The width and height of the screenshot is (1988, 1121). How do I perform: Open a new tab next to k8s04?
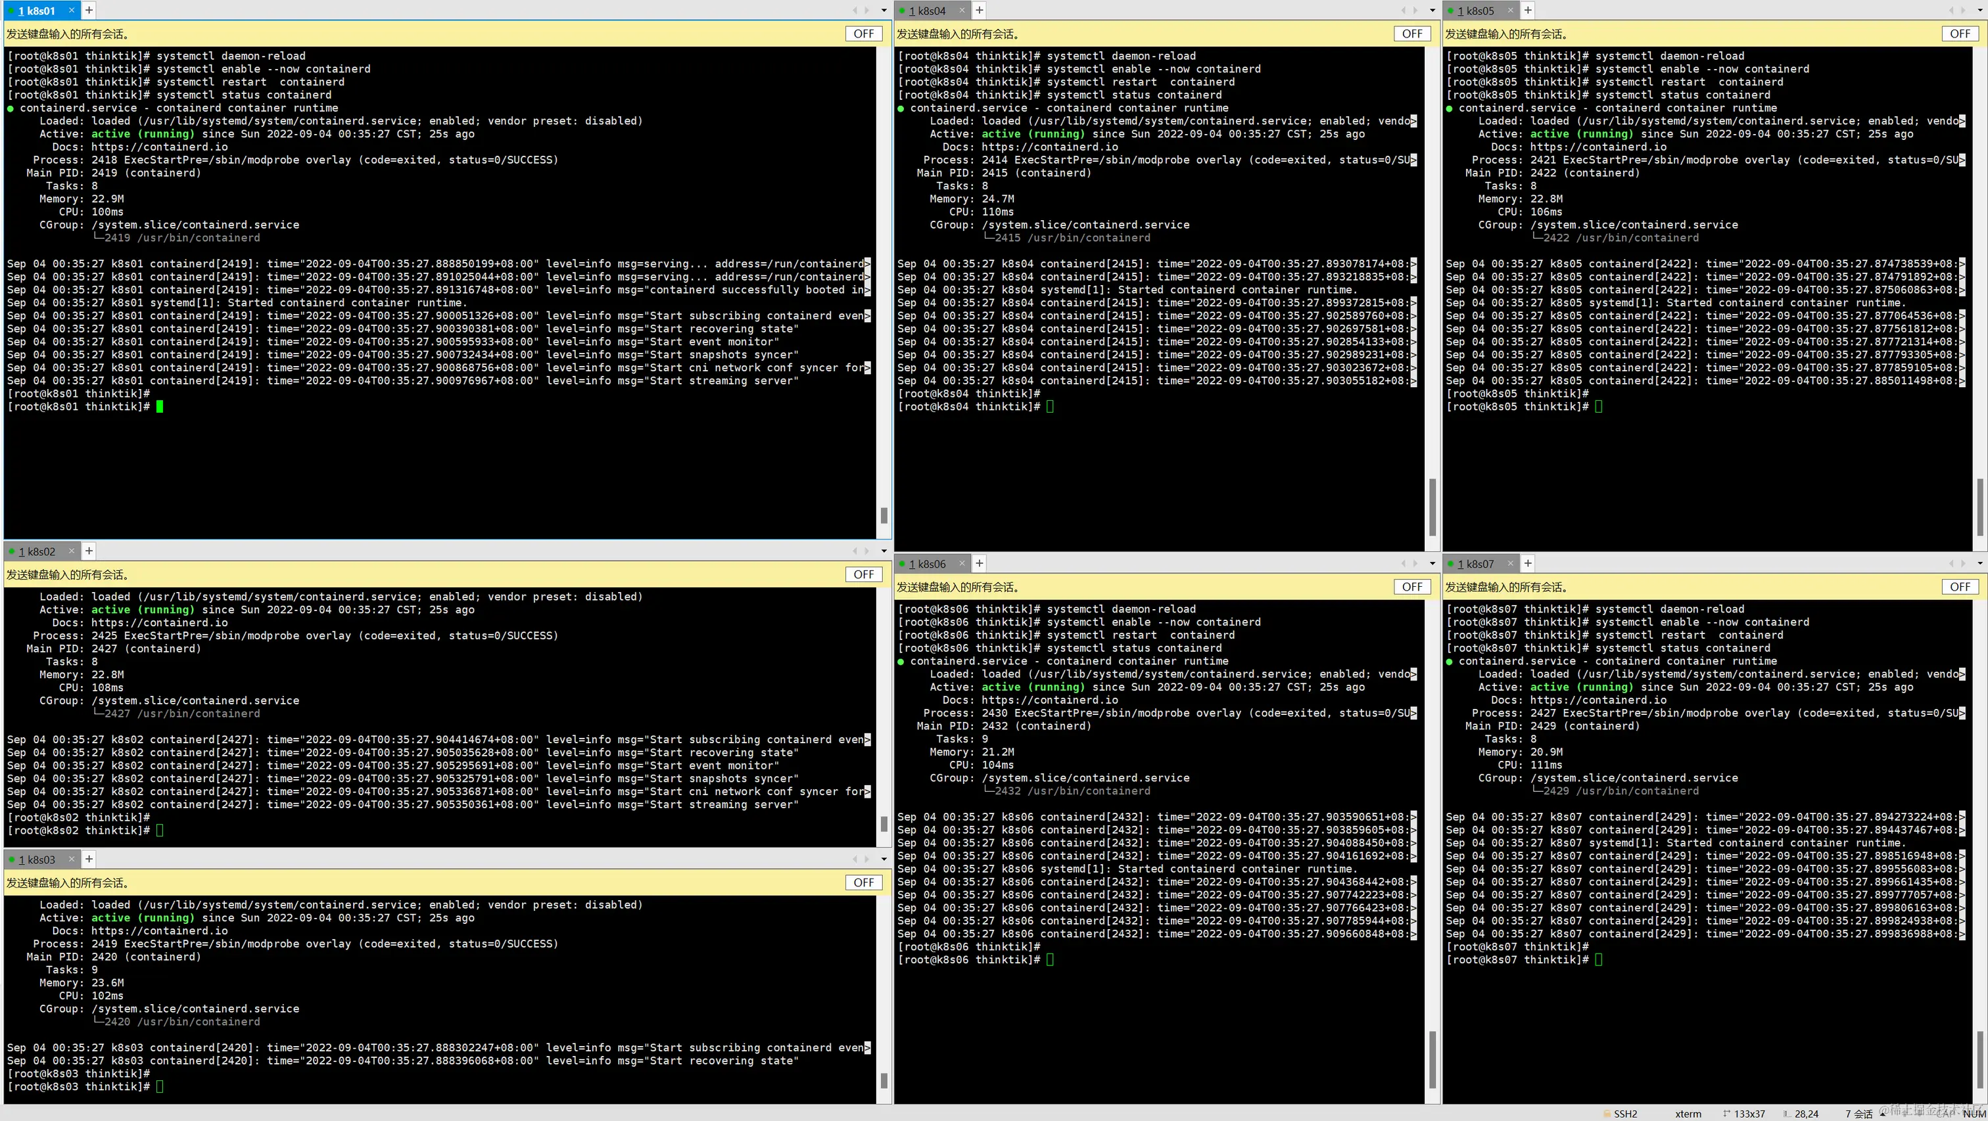click(x=979, y=10)
